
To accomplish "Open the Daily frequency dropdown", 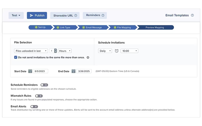I will (x=105, y=51).
